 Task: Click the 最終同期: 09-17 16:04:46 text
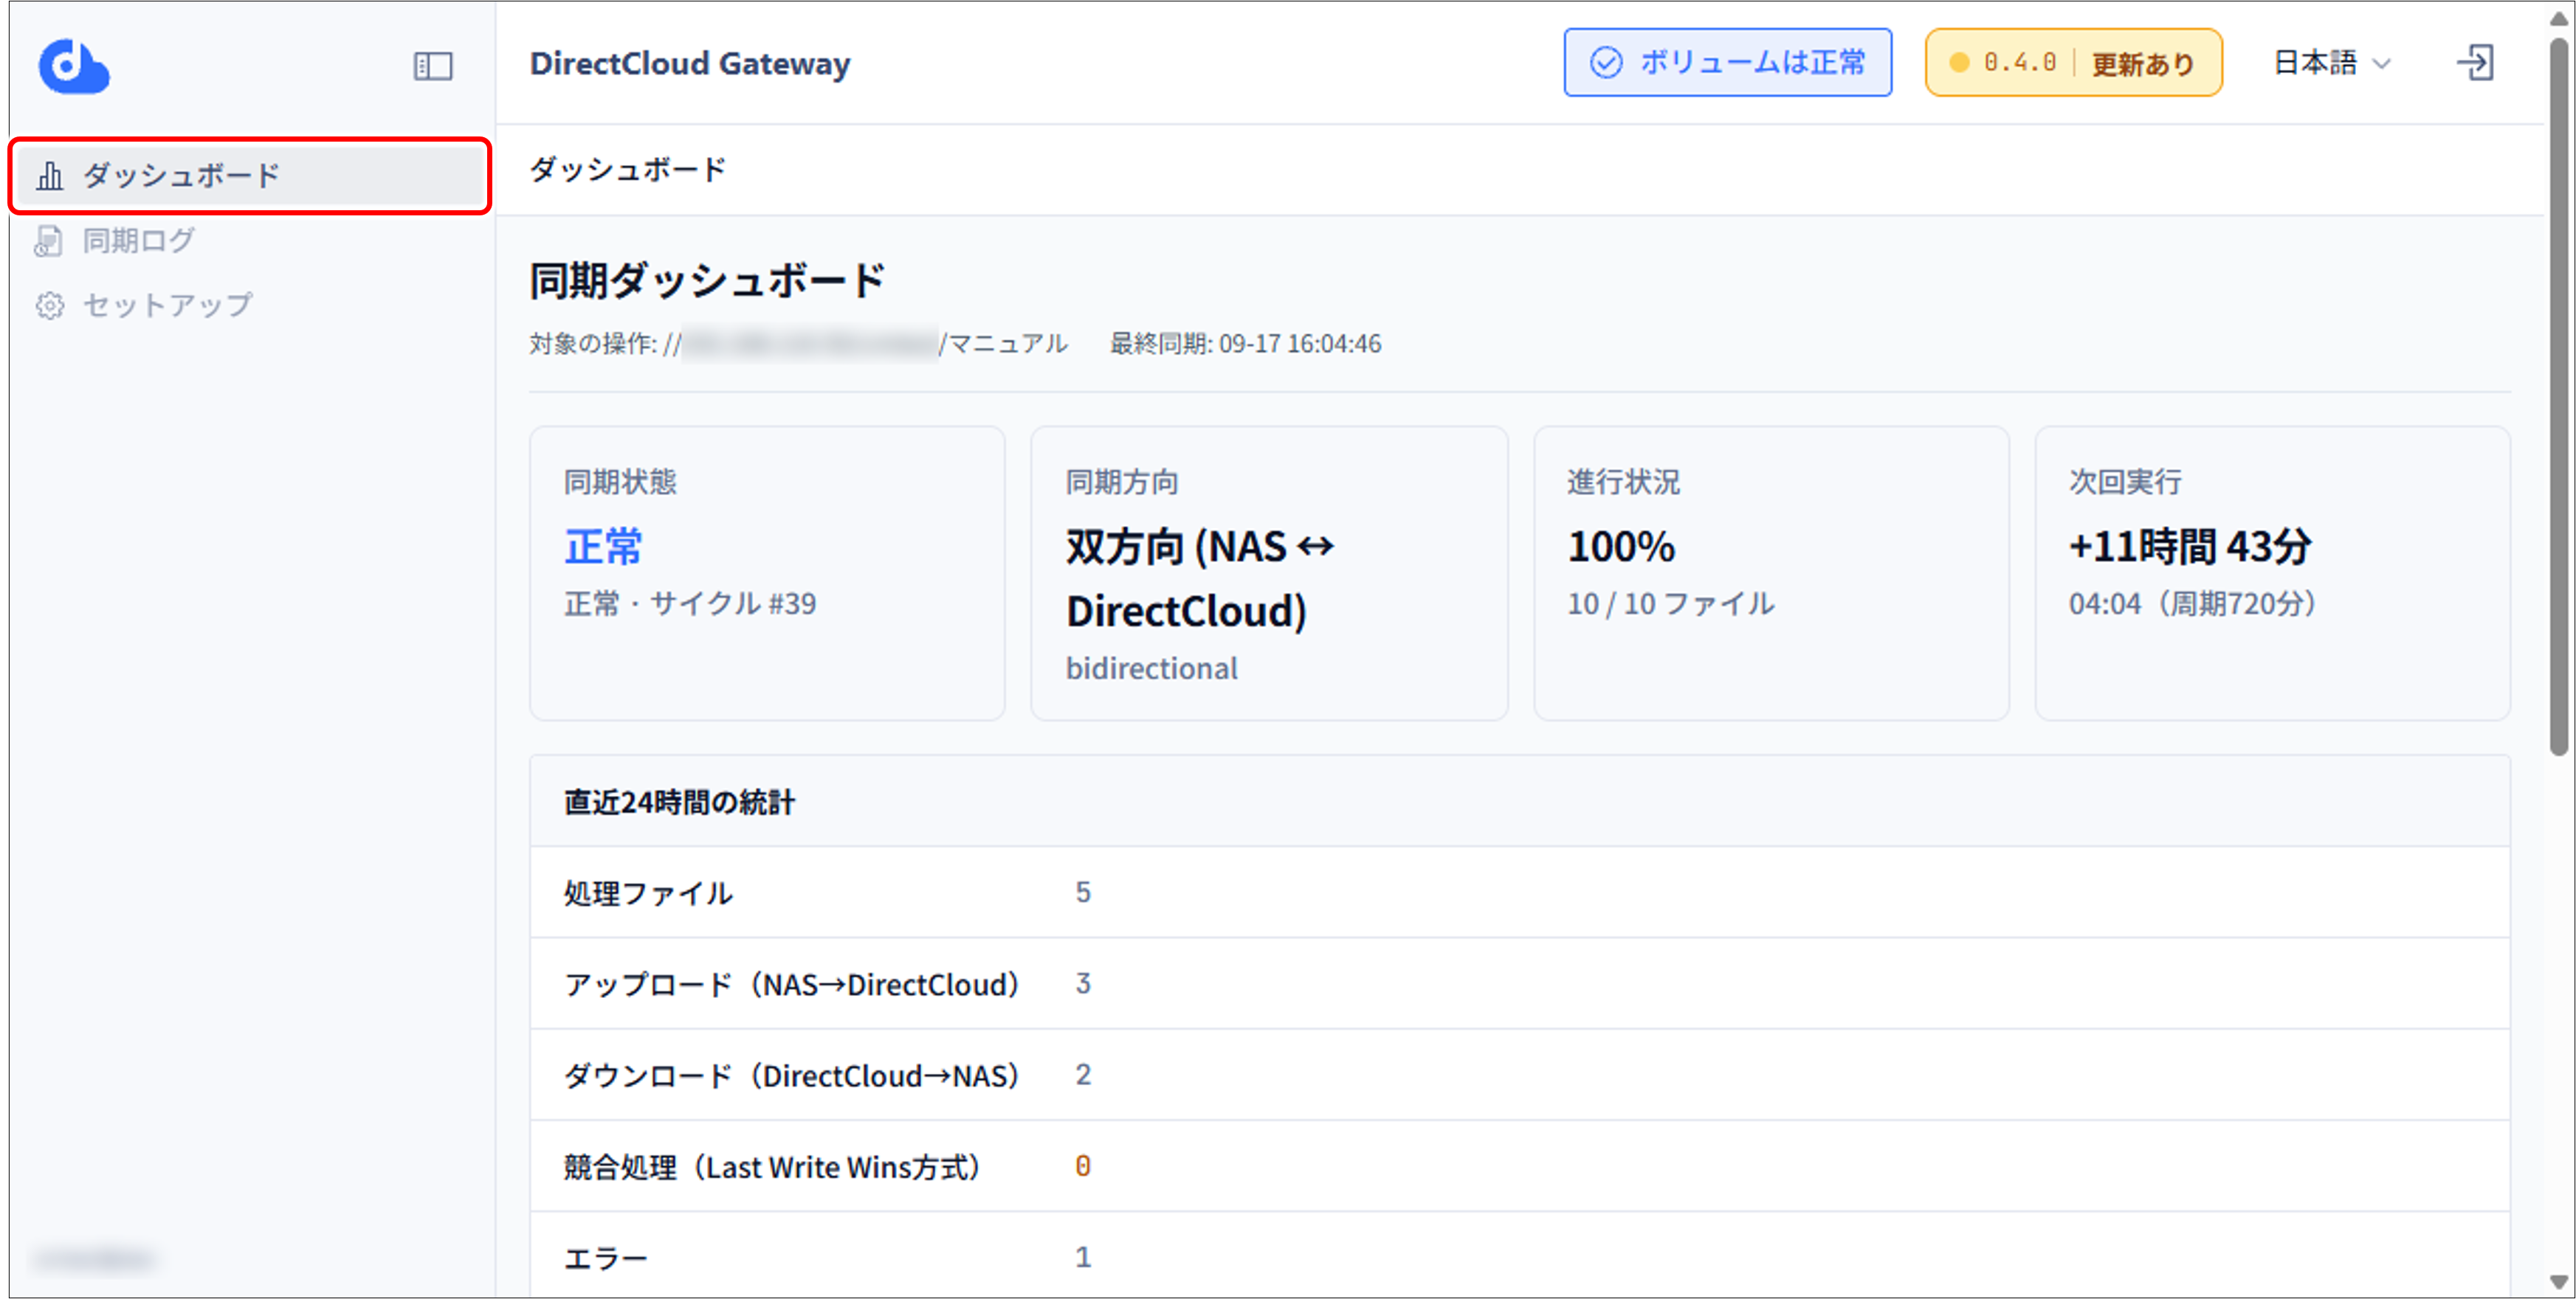point(1245,344)
